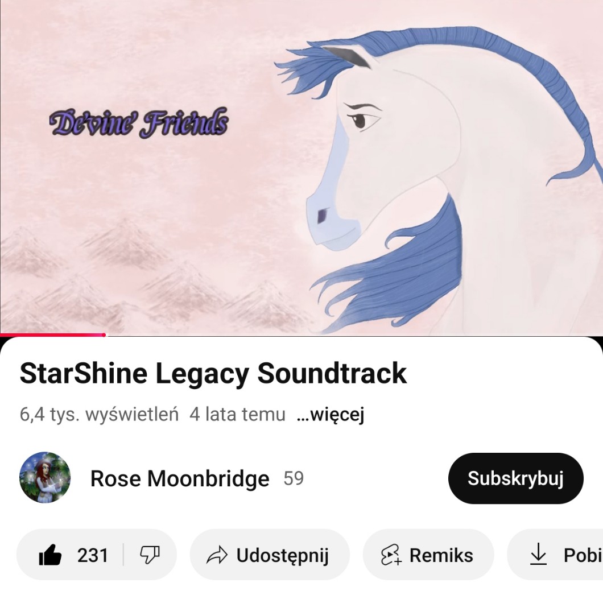Tap the download arrow icon
This screenshot has height=595, width=603.
click(538, 554)
